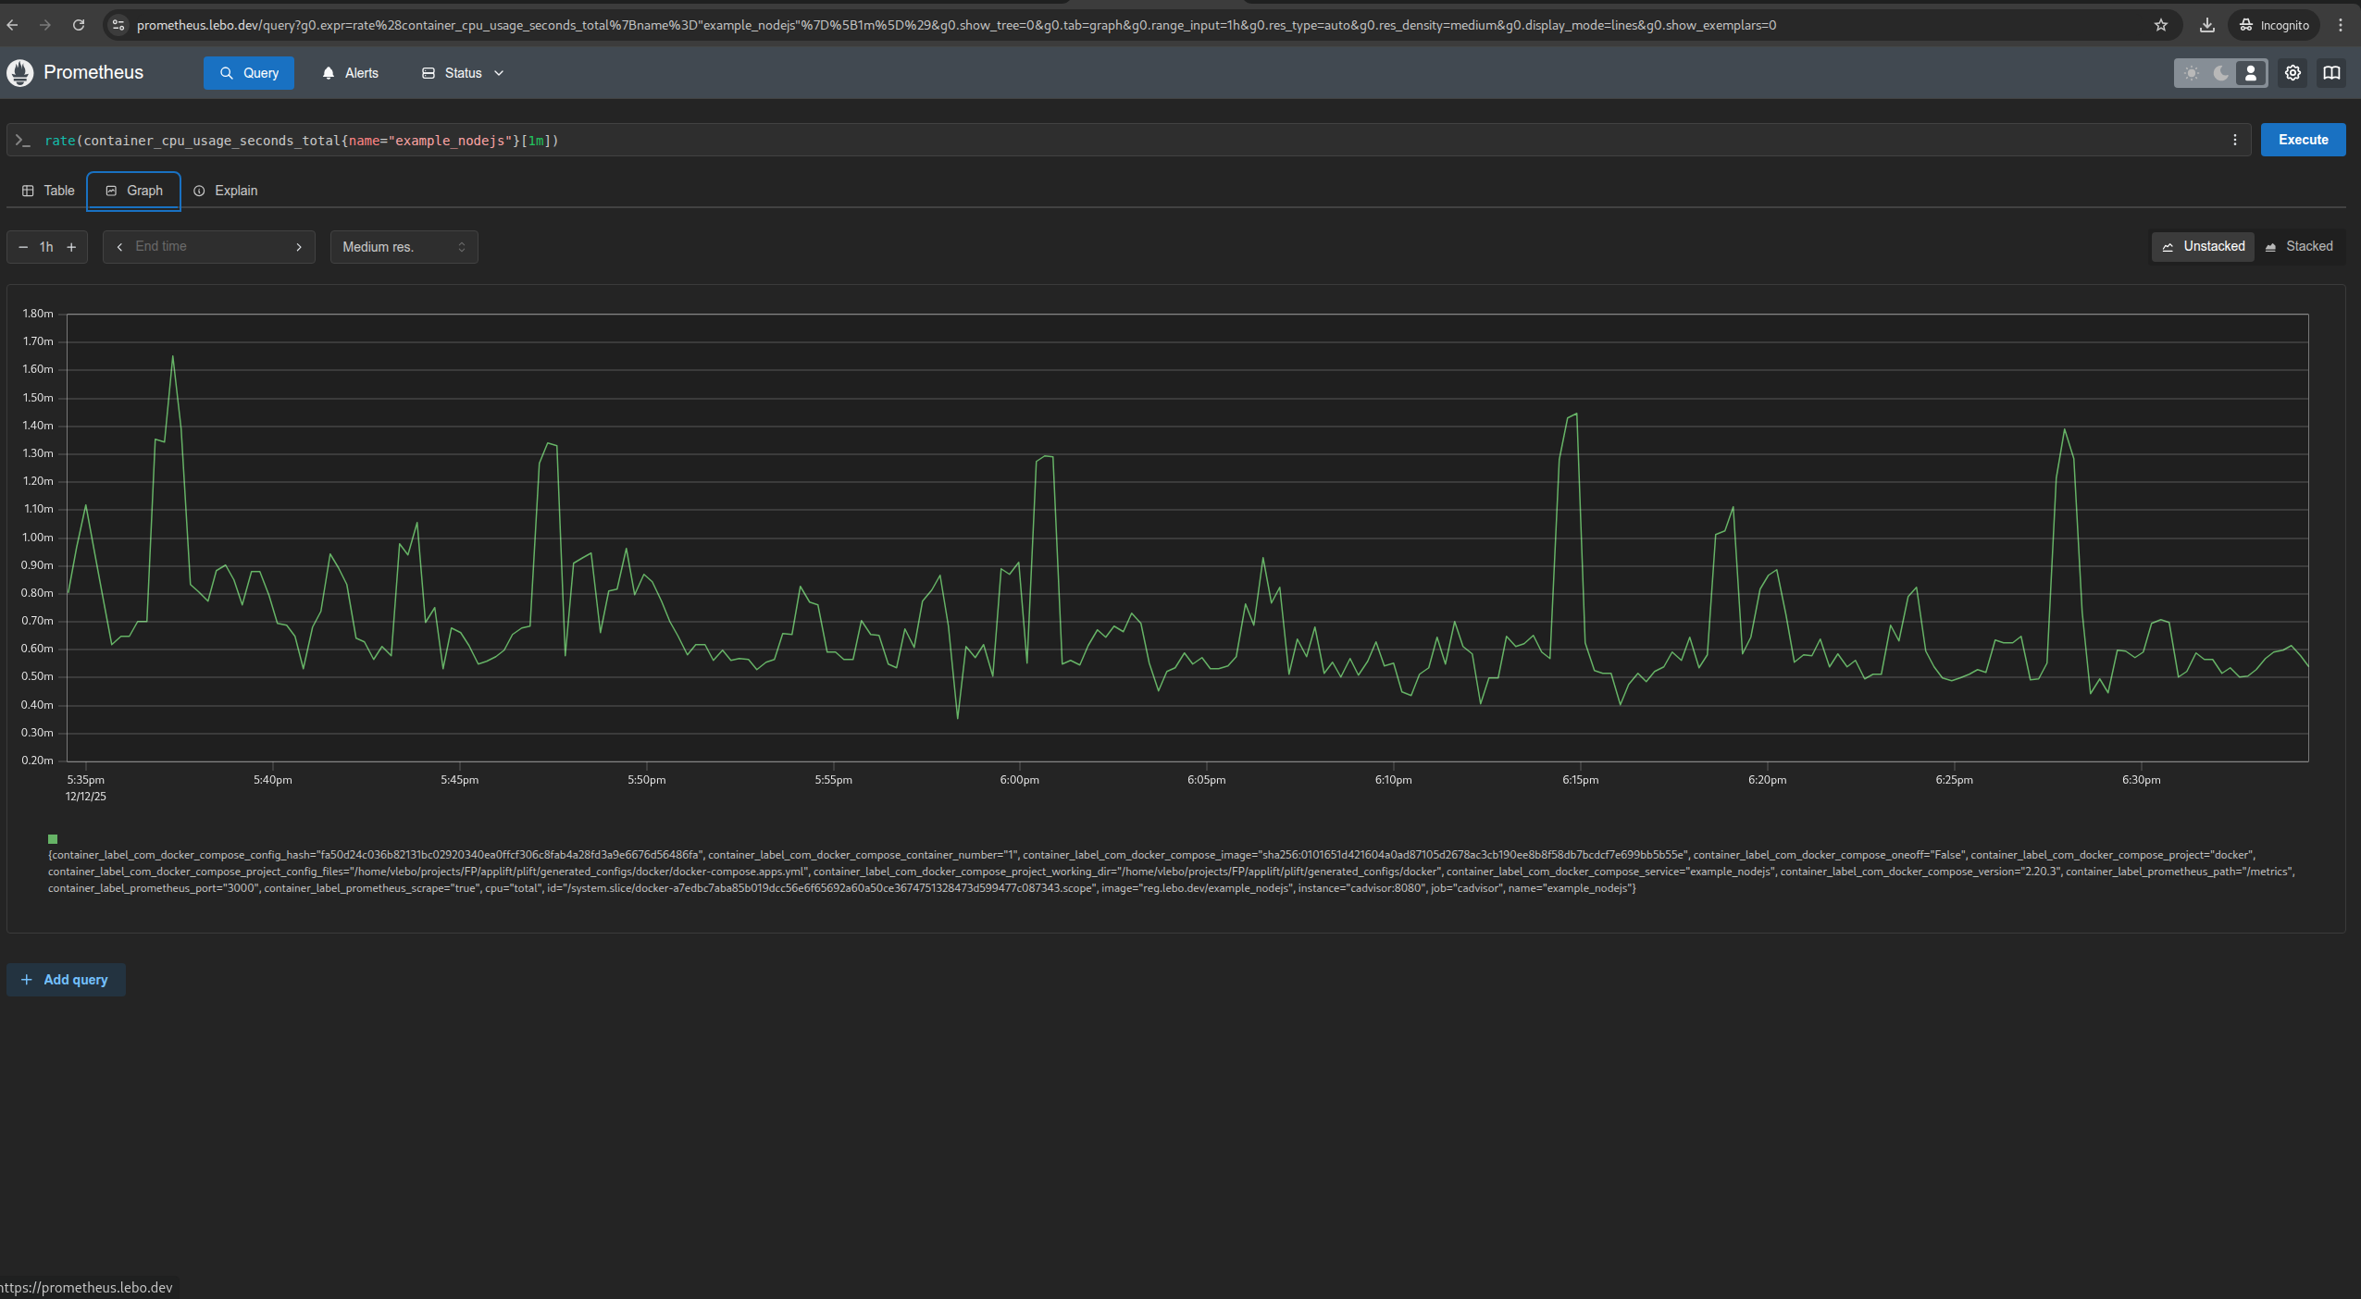Switch to the Table tab
The height and width of the screenshot is (1299, 2361).
coord(48,191)
